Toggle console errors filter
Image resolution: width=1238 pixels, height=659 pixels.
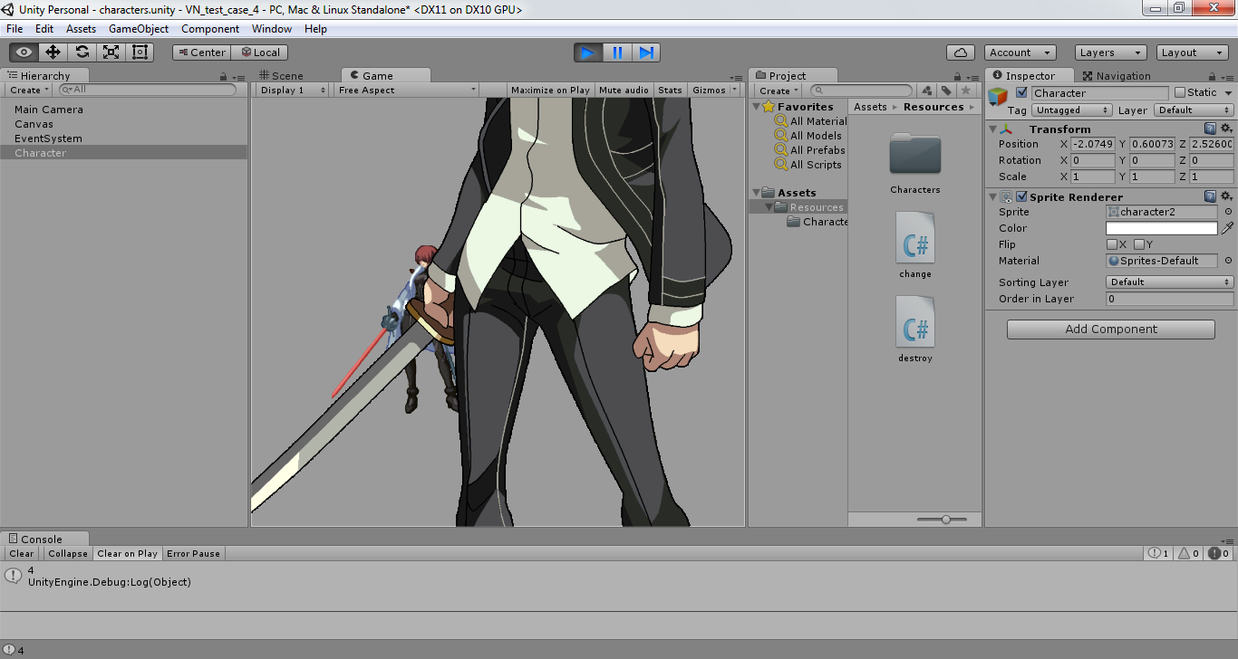coord(1218,553)
